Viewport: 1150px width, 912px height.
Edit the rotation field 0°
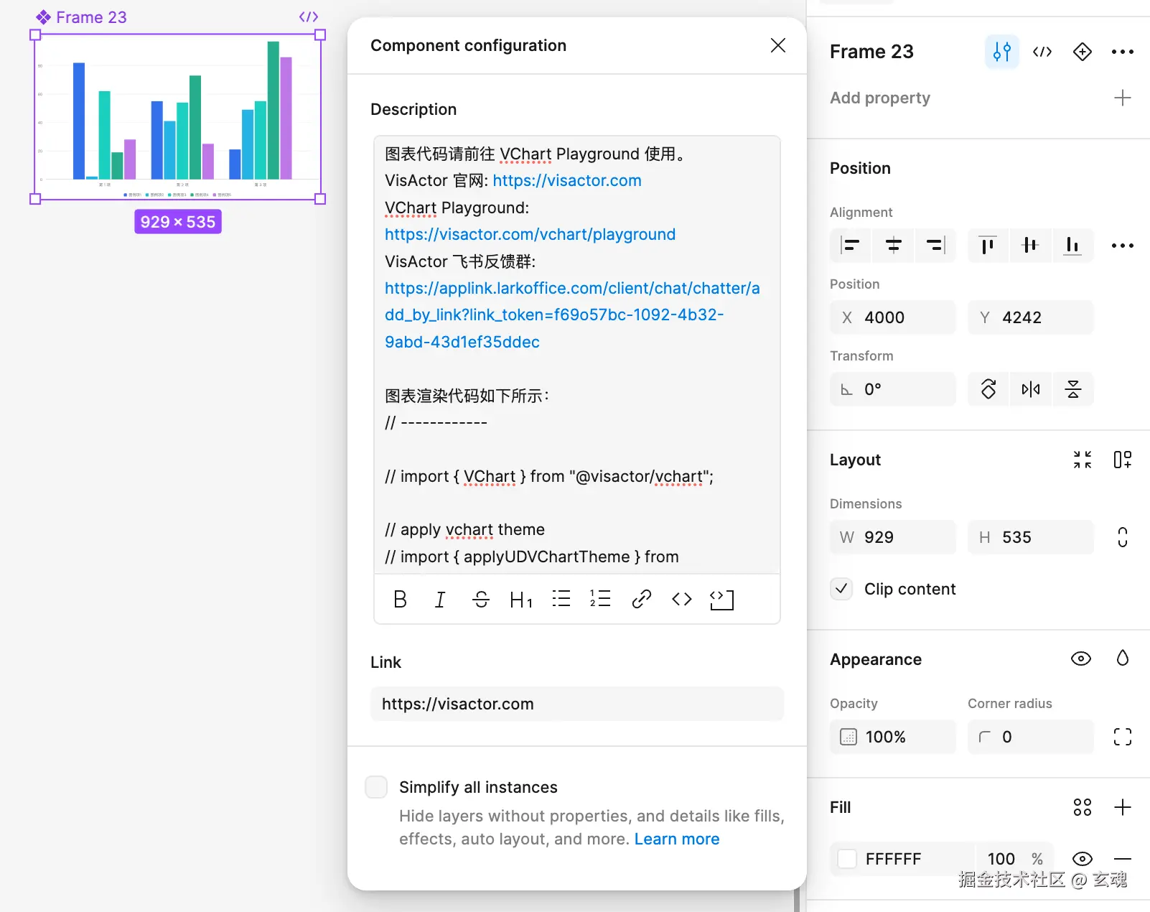click(x=893, y=389)
